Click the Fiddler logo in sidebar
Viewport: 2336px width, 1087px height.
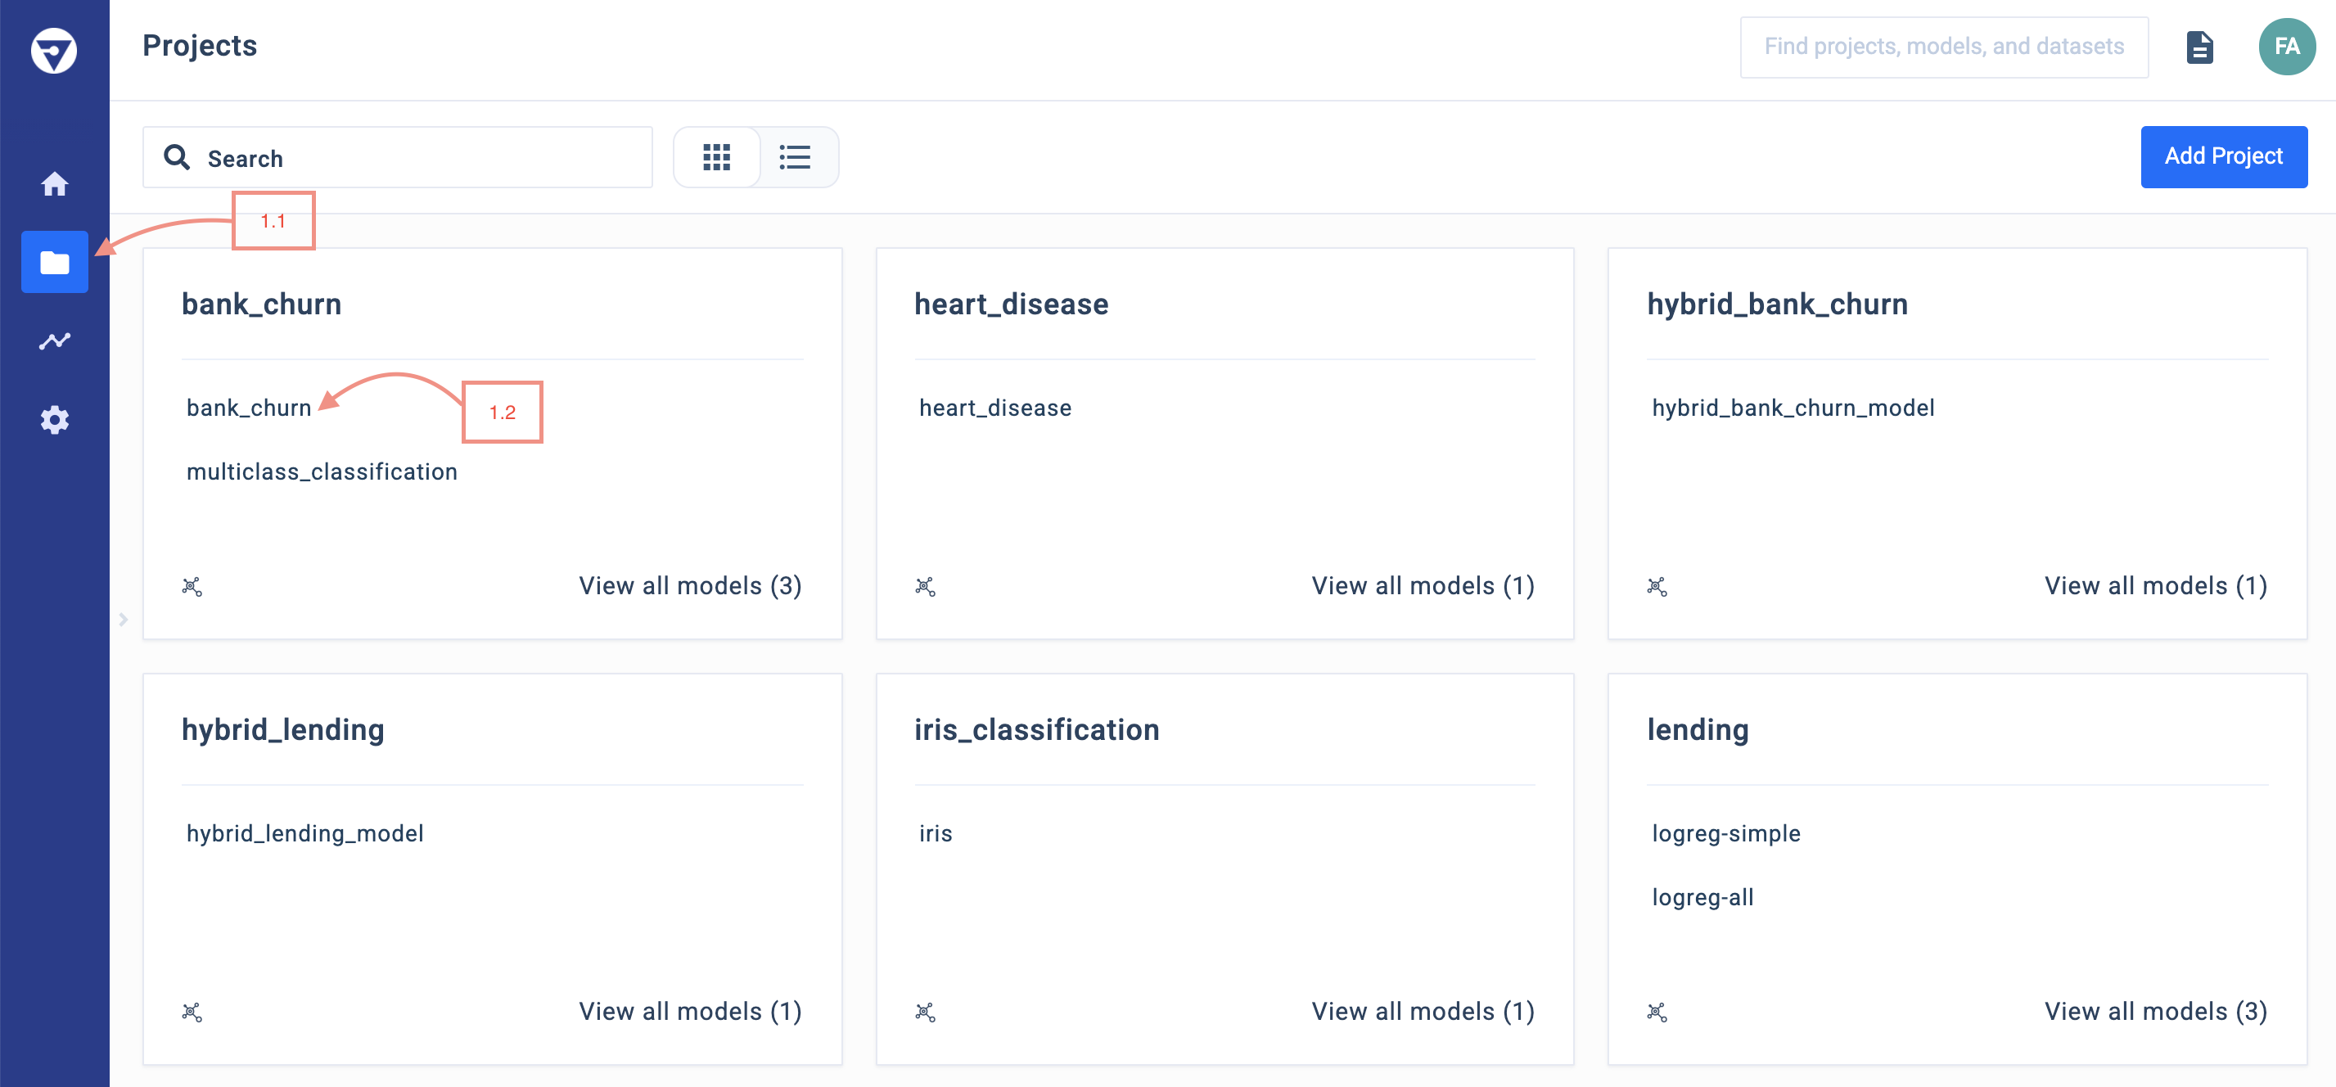[x=53, y=50]
